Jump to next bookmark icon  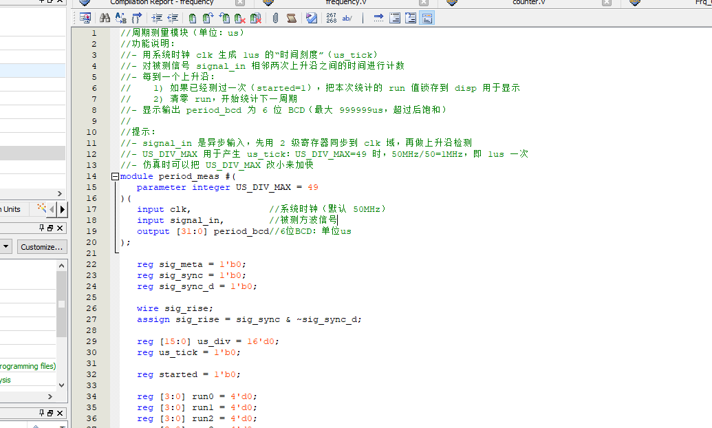tap(208, 18)
